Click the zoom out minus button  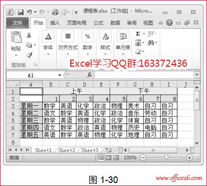coord(143,158)
